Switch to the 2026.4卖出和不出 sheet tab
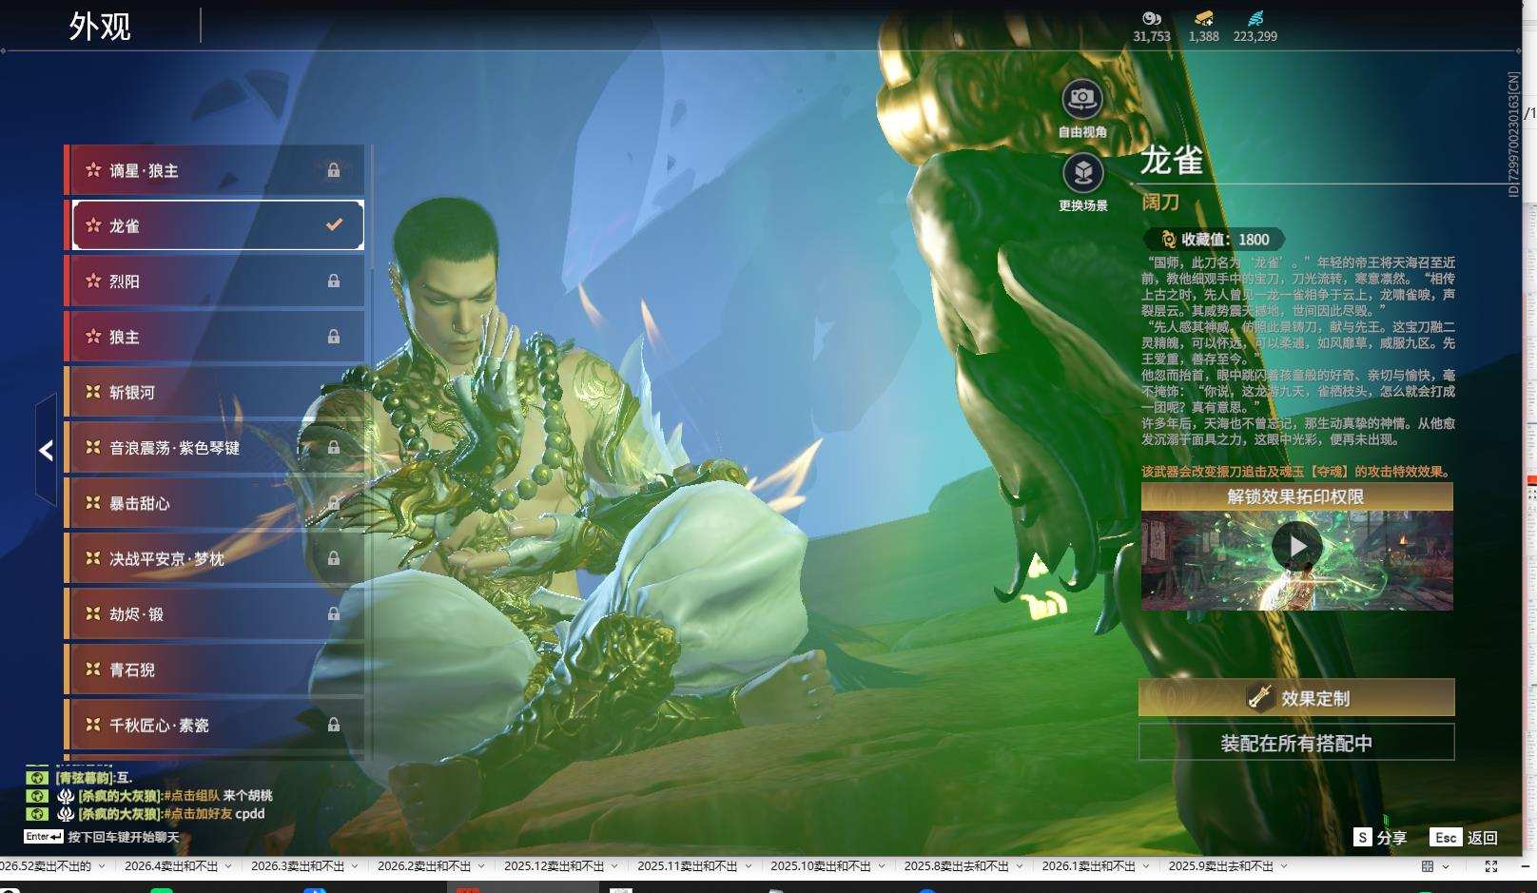Screen dimensions: 1537x893 coord(171,866)
